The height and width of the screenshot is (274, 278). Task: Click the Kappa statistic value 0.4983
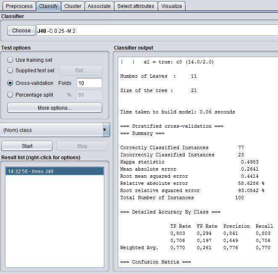pos(250,162)
